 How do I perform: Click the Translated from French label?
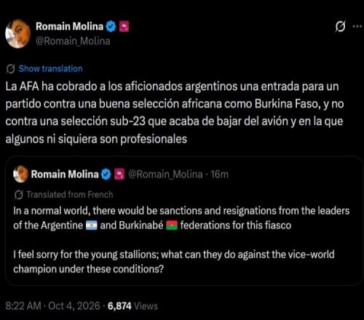pos(70,195)
